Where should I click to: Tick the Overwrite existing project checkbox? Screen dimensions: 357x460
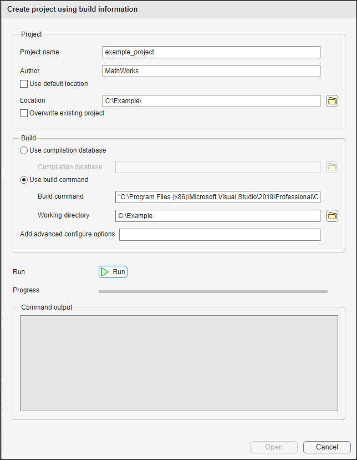(x=24, y=113)
